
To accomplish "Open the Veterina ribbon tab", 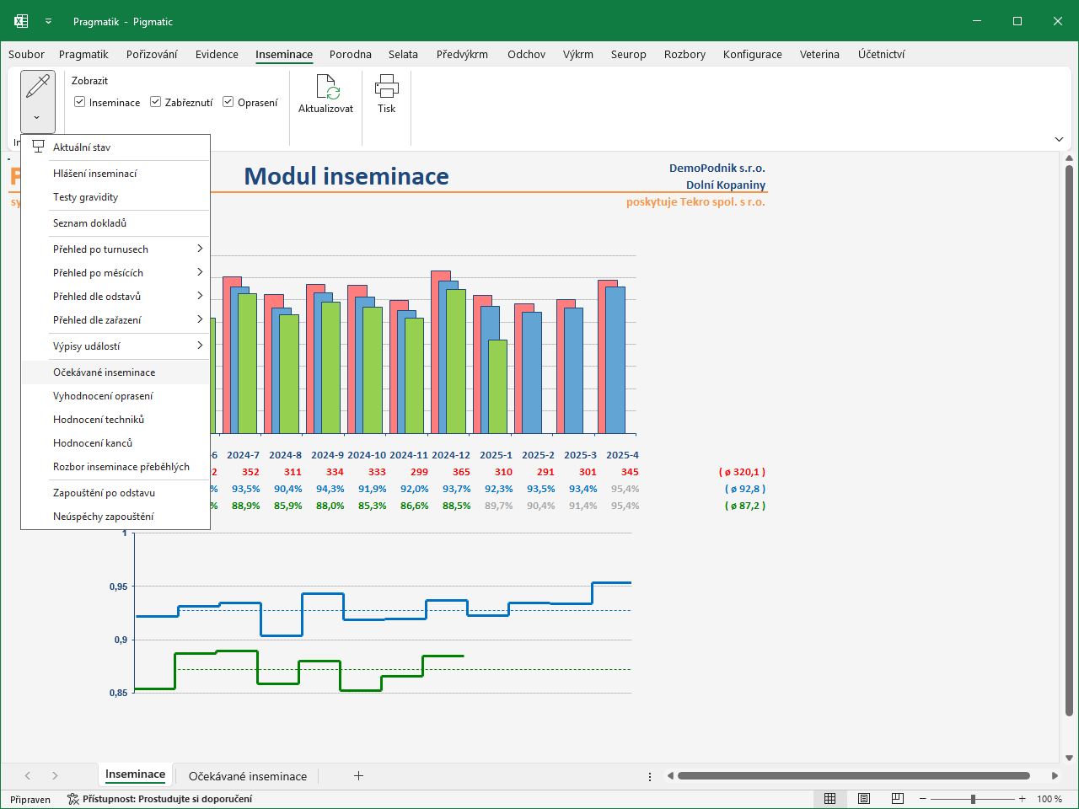I will pyautogui.click(x=819, y=54).
